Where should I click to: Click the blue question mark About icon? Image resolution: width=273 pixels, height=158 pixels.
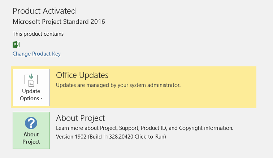coord(31,123)
